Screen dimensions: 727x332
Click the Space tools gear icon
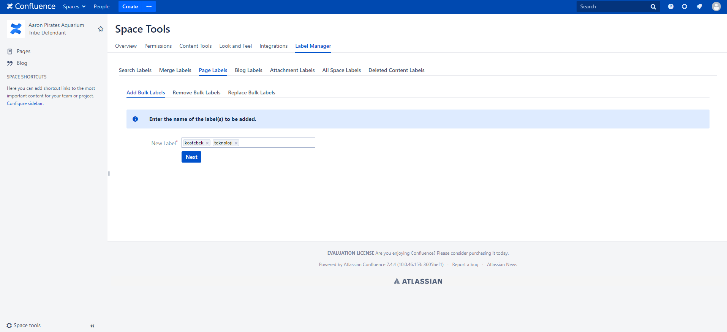point(9,326)
